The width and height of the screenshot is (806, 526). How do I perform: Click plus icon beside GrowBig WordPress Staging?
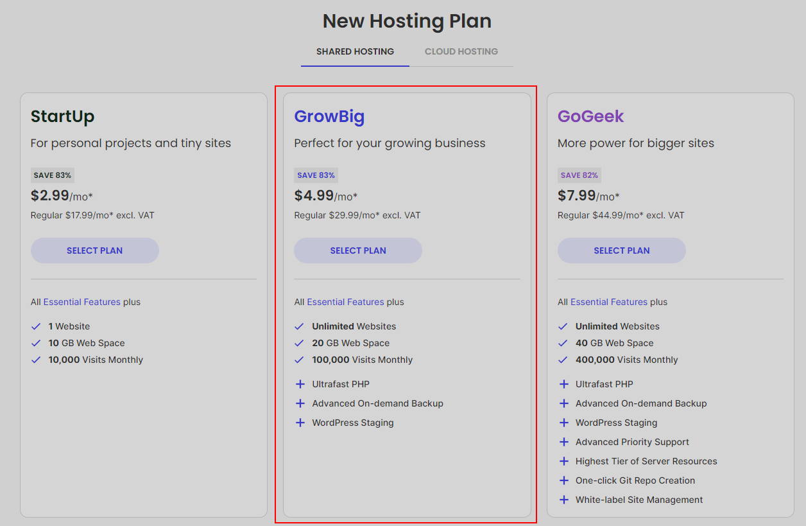[x=300, y=423]
